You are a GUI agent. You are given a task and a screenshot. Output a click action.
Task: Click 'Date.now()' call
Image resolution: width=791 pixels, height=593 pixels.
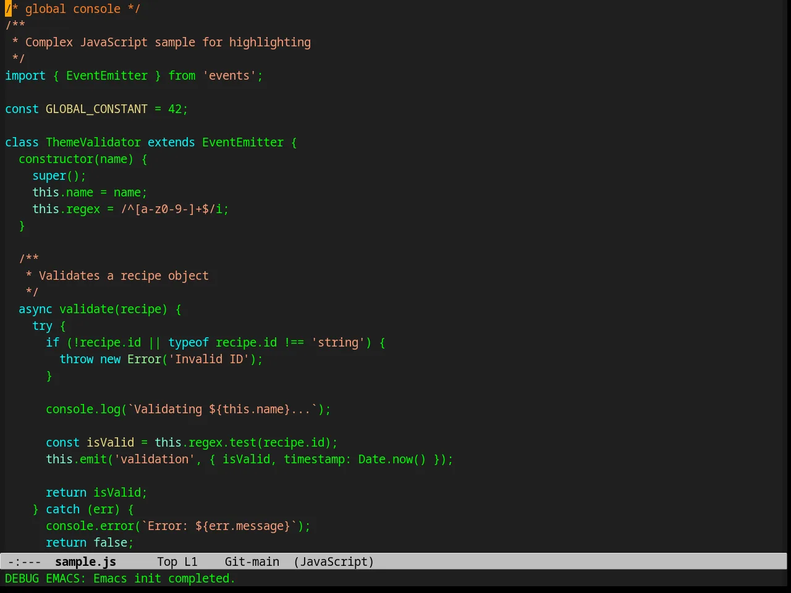click(x=392, y=459)
